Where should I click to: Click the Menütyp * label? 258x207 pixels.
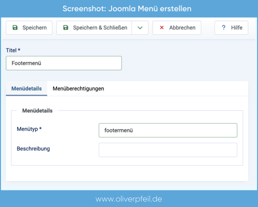coord(29,129)
